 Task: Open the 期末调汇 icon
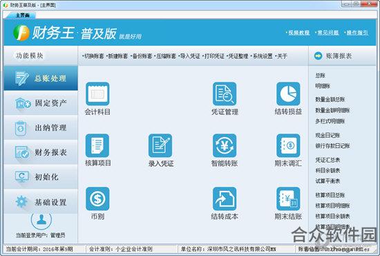[x=288, y=145]
